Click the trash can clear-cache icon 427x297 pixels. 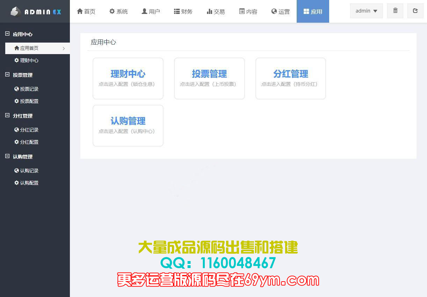(x=395, y=11)
